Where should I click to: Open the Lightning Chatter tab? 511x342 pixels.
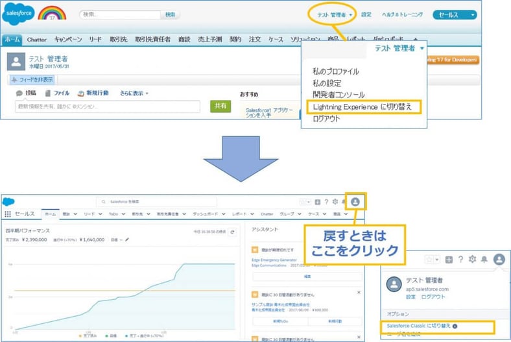pos(267,214)
